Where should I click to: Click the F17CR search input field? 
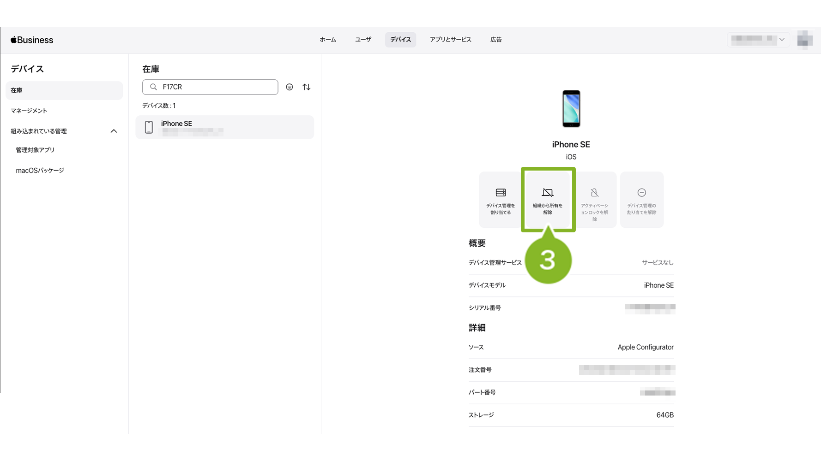pos(217,87)
